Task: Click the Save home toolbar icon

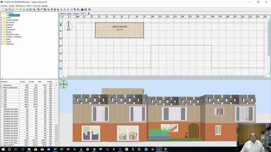Action: 10,9
